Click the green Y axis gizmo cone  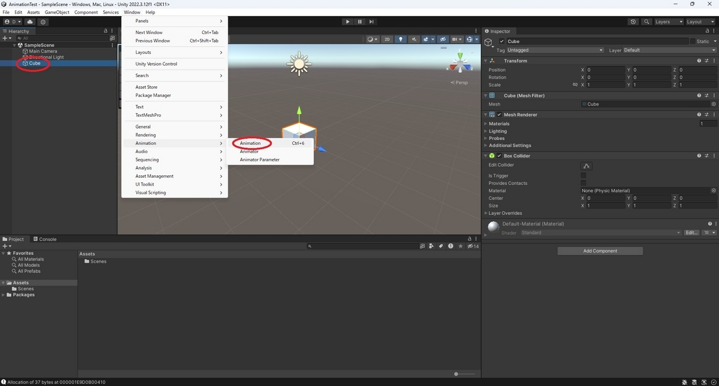click(x=460, y=55)
